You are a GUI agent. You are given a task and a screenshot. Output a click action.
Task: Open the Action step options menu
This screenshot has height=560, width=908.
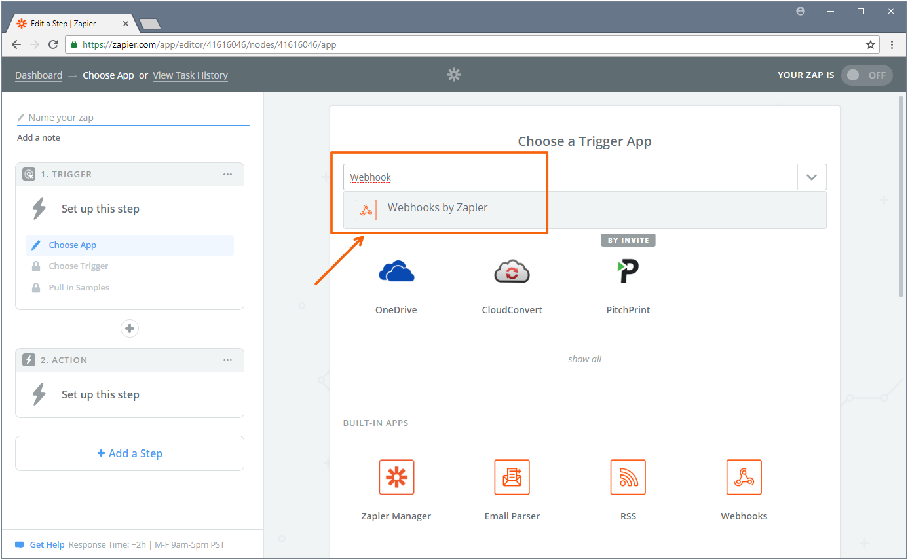(x=227, y=360)
